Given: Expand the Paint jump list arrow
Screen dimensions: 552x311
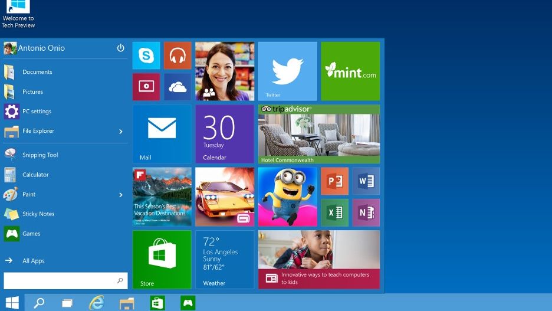Looking at the screenshot, I should coord(121,194).
